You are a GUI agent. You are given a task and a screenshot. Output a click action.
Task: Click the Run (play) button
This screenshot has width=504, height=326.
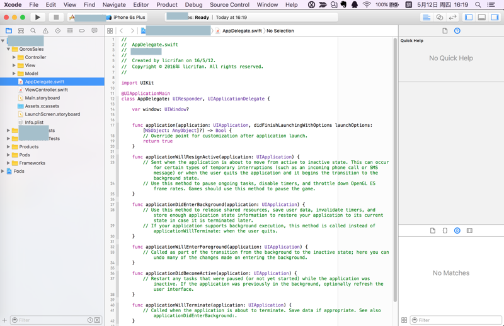coord(38,18)
